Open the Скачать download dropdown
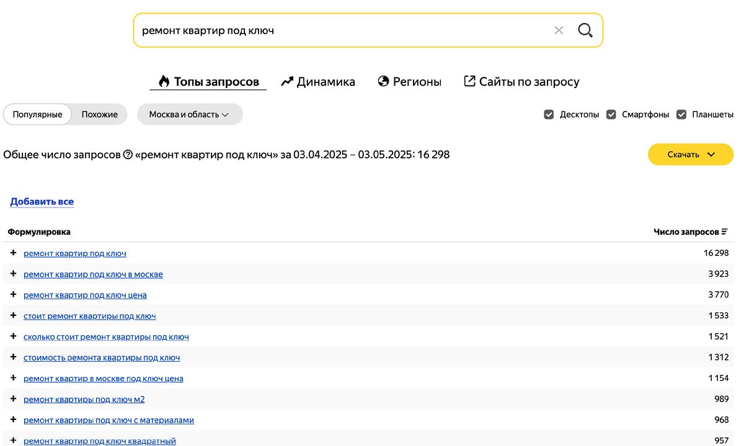 pos(691,155)
